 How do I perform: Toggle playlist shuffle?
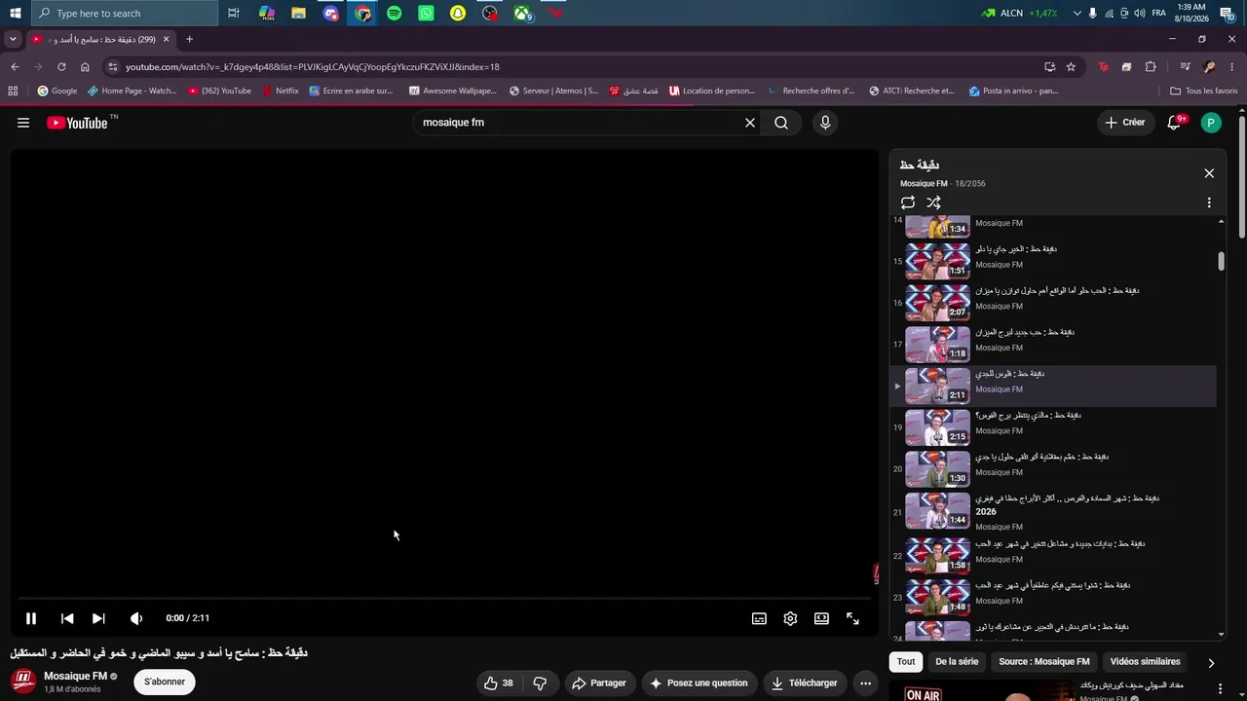[x=933, y=203]
